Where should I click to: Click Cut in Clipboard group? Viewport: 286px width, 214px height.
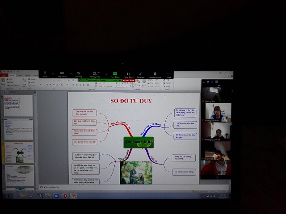[9, 79]
